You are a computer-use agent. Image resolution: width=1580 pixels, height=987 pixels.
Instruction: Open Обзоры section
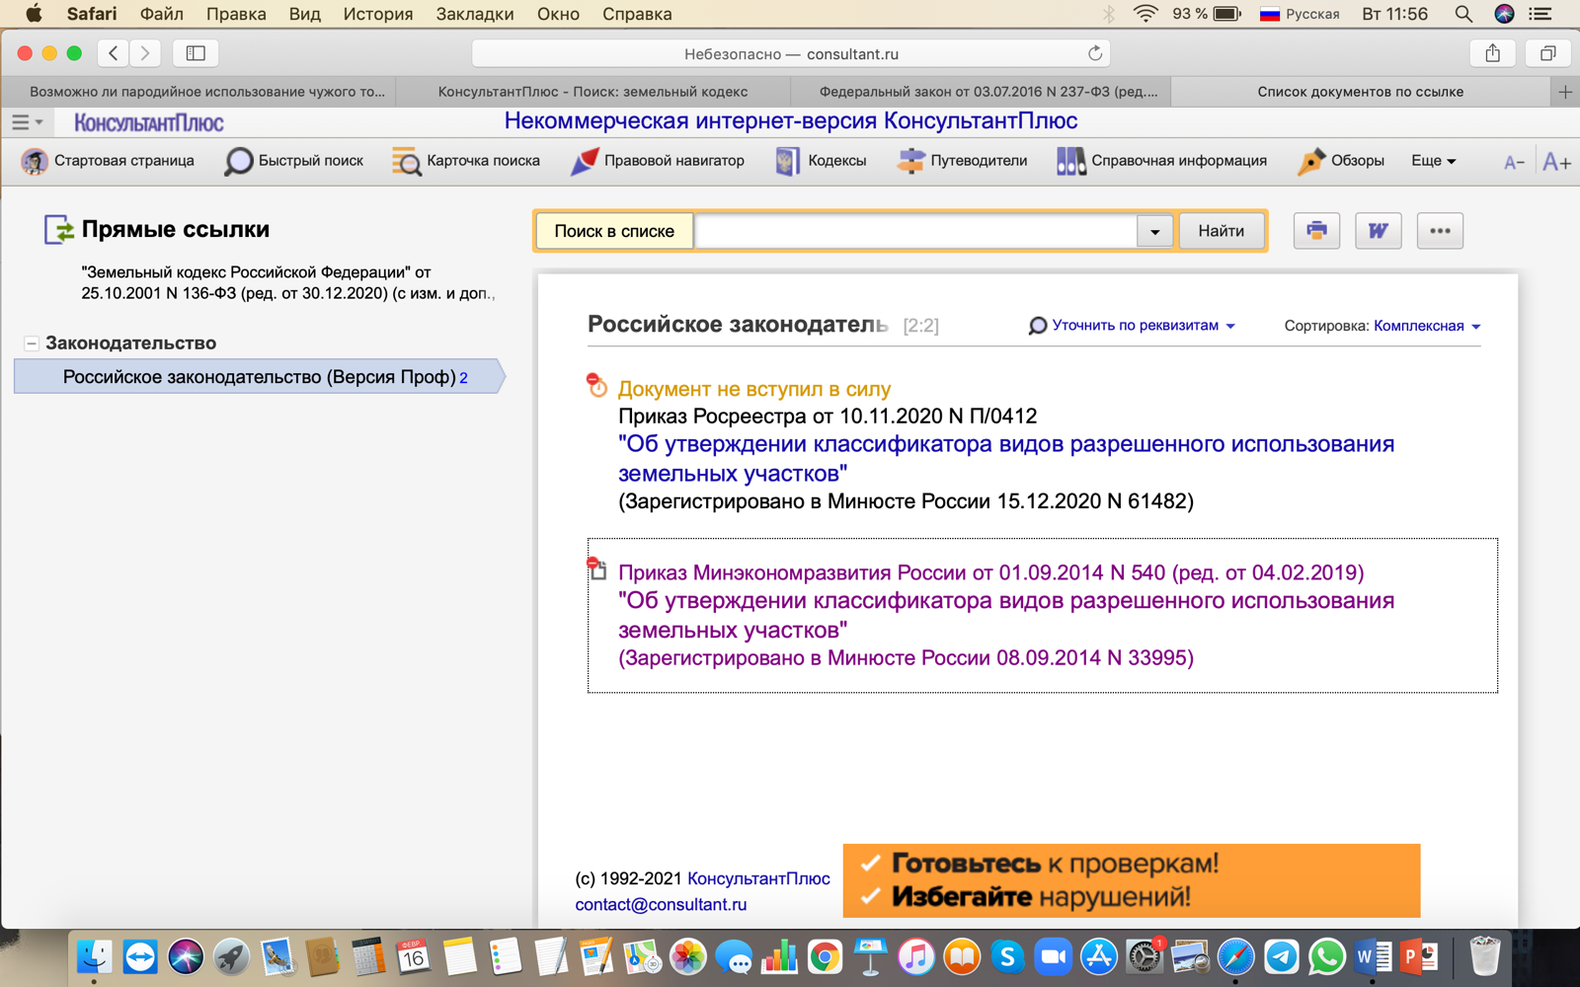[x=1341, y=161]
